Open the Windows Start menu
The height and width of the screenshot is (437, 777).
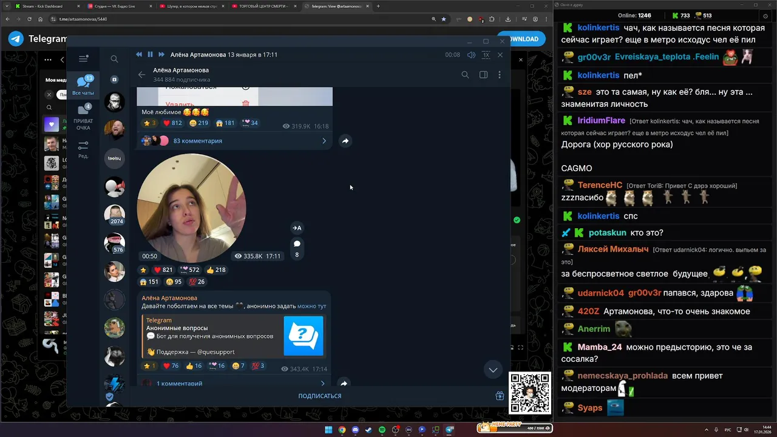coord(328,430)
